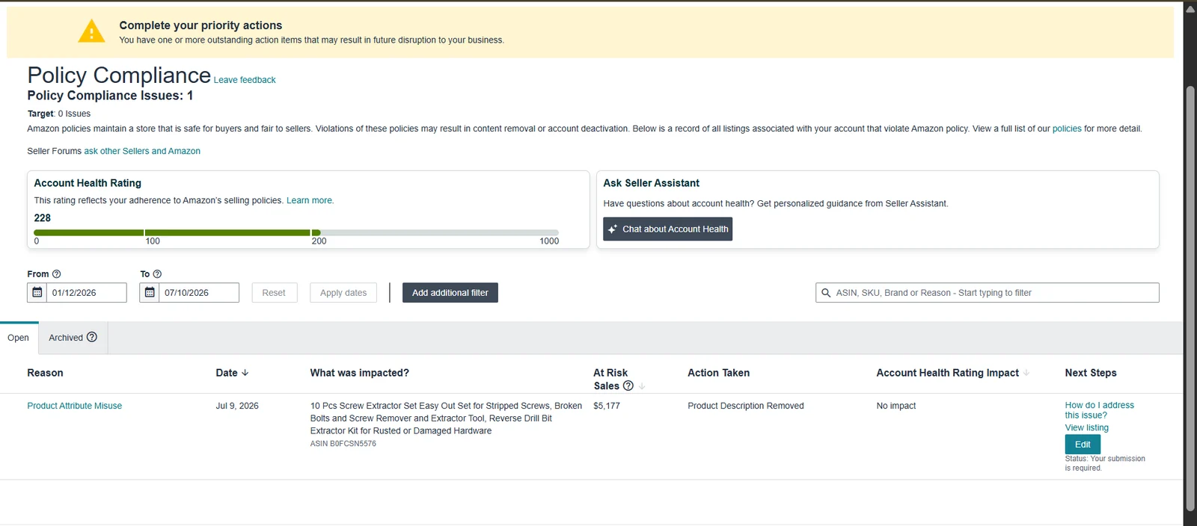Click Leave feedback link
Viewport: 1197px width, 526px height.
(245, 80)
